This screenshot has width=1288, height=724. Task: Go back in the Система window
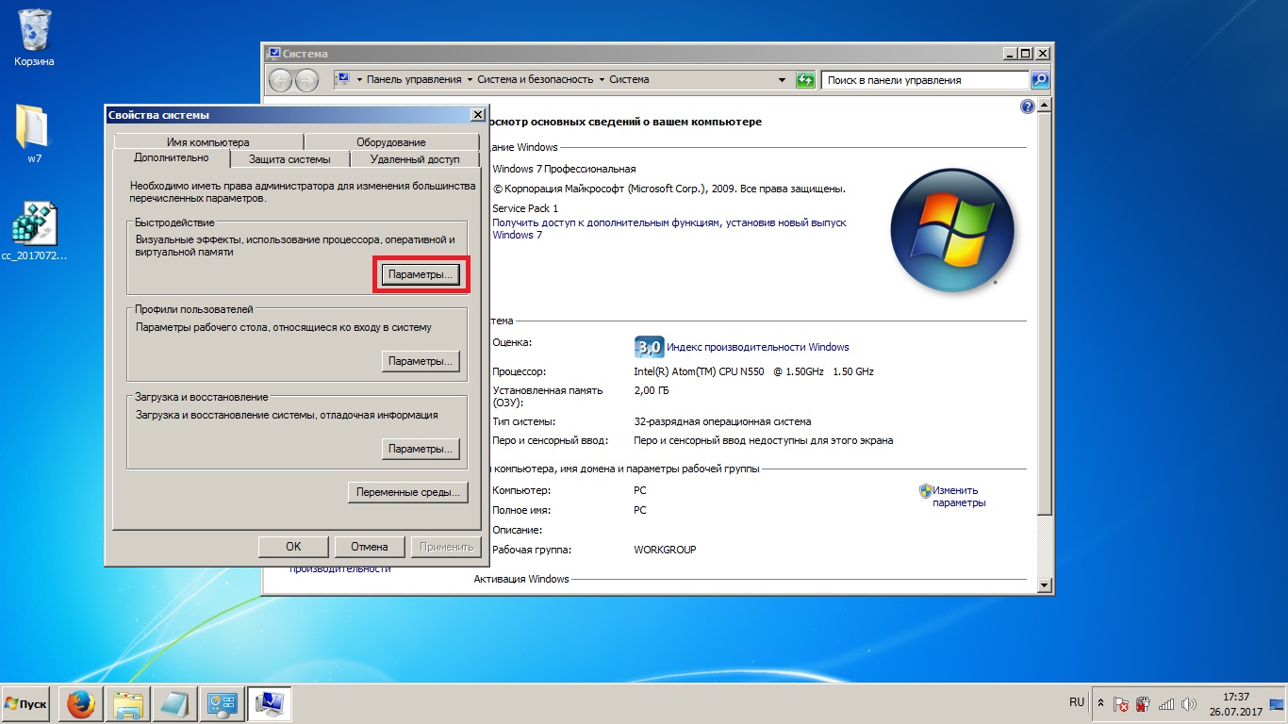pos(280,80)
